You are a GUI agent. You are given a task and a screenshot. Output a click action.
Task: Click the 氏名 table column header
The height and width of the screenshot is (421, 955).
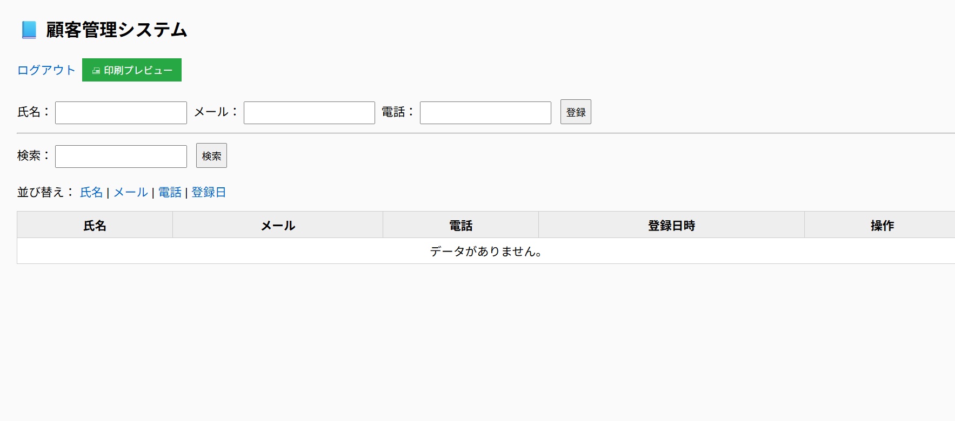click(x=95, y=226)
